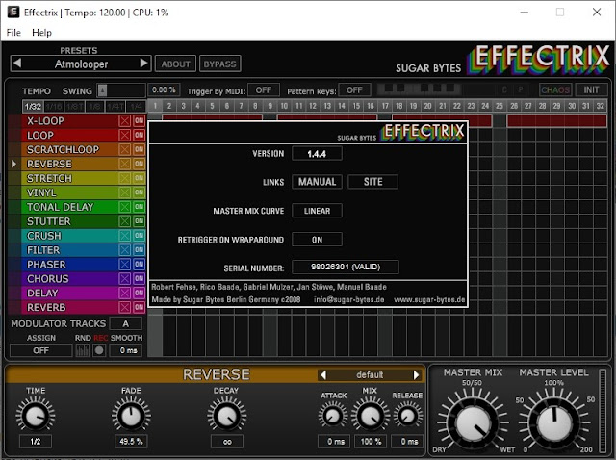This screenshot has width=616, height=460.
Task: Select next REVERSE effect preset arrow
Action: point(417,374)
